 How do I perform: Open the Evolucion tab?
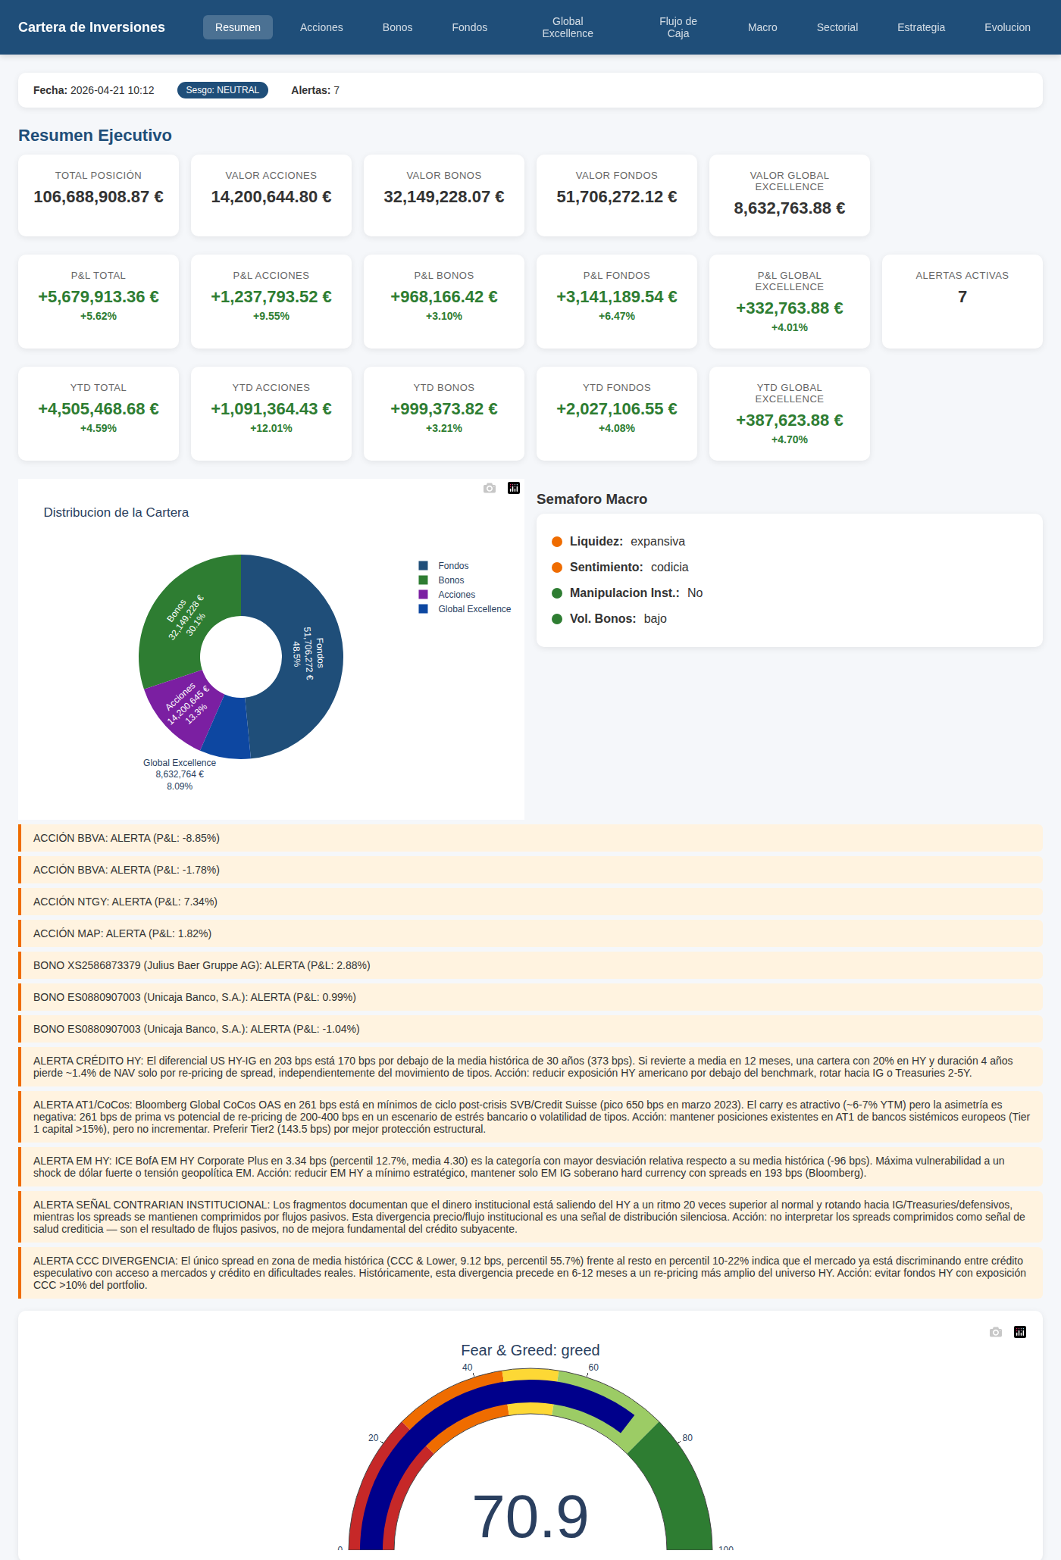(x=1007, y=27)
